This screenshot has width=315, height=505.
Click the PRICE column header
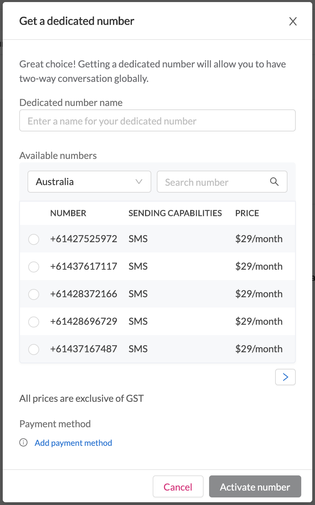(x=247, y=213)
